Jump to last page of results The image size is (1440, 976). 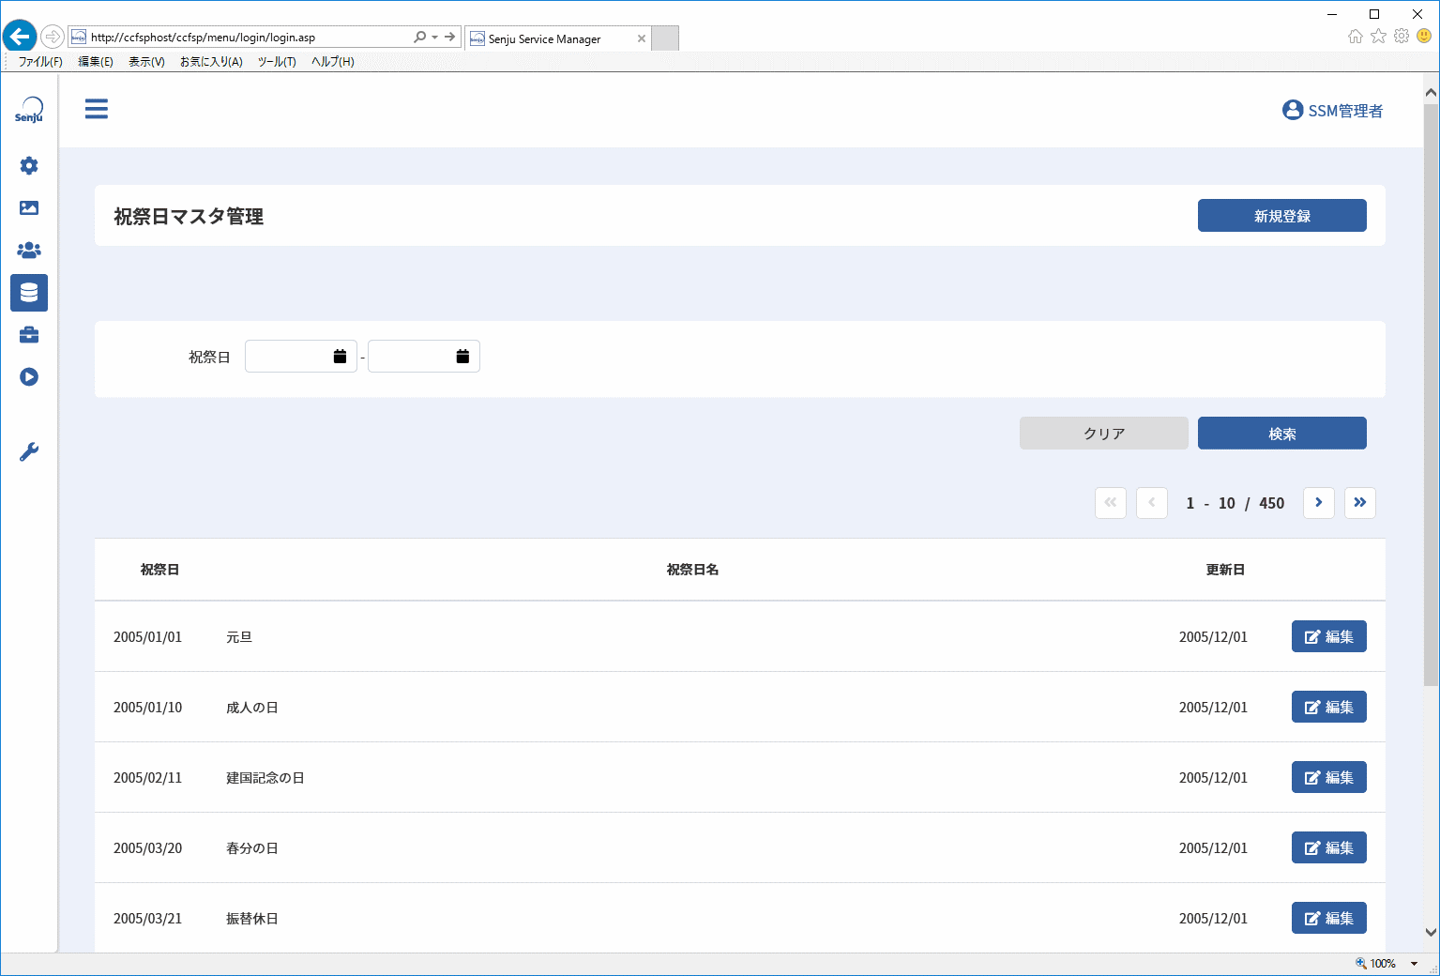point(1360,503)
